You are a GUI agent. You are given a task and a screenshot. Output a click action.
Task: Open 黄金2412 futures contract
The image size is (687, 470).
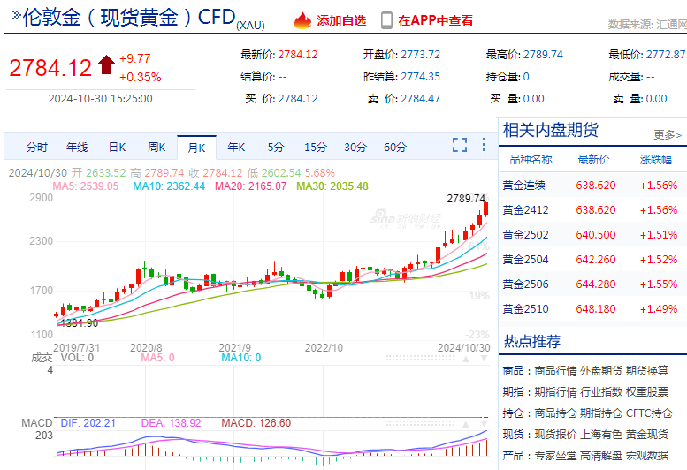point(592,210)
